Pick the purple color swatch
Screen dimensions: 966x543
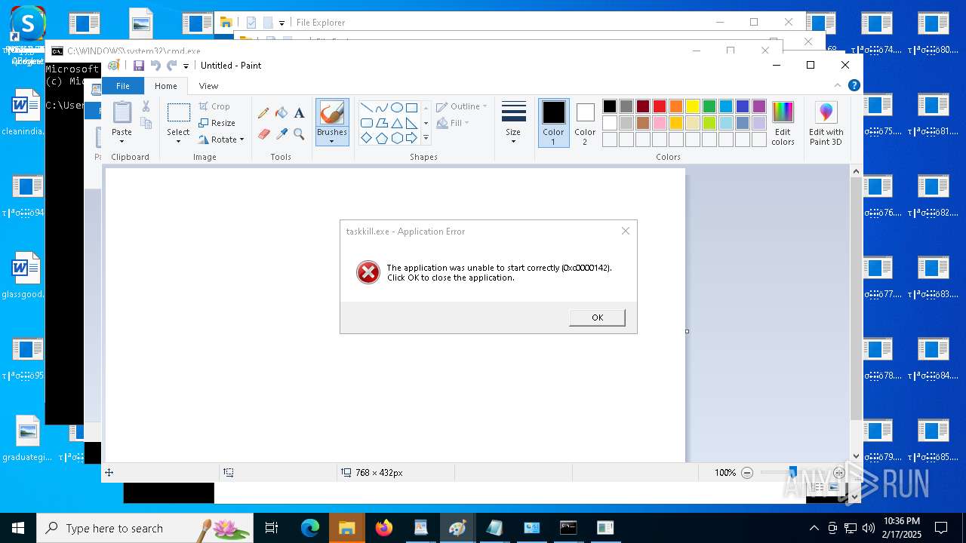[x=759, y=106]
